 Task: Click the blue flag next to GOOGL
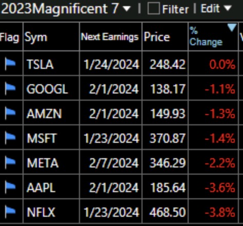pos(10,89)
